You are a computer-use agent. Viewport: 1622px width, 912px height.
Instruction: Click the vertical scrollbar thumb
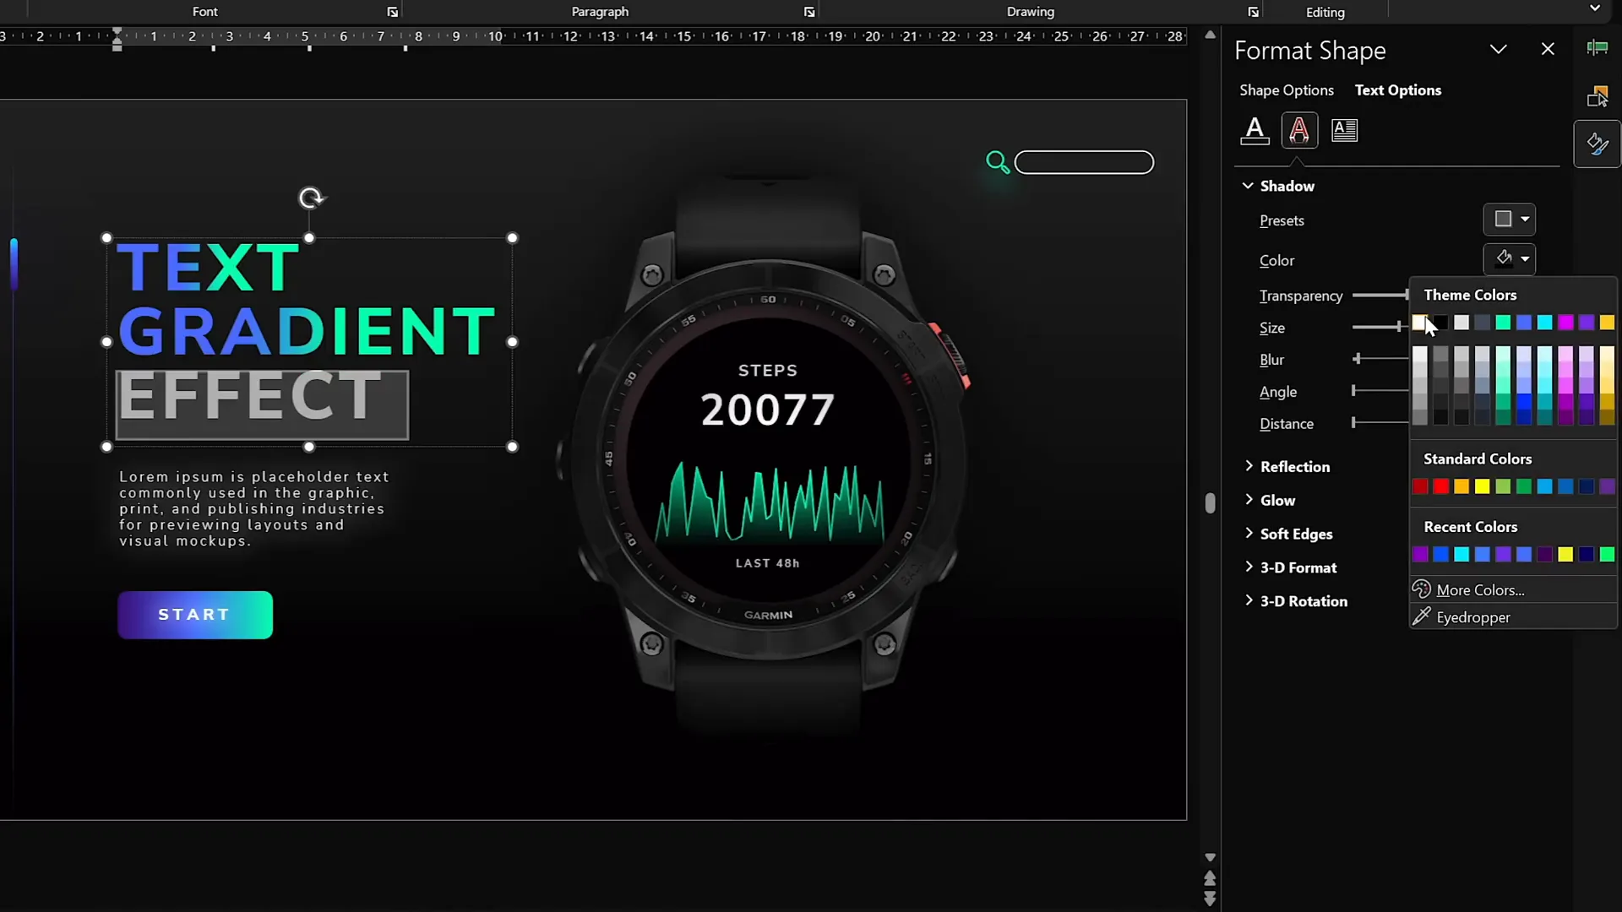(x=1210, y=503)
